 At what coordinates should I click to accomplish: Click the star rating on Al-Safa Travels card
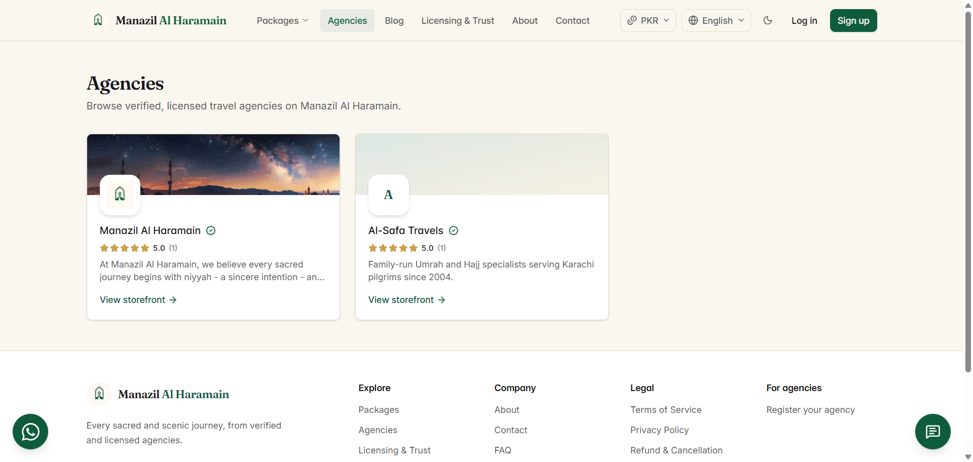click(x=393, y=248)
